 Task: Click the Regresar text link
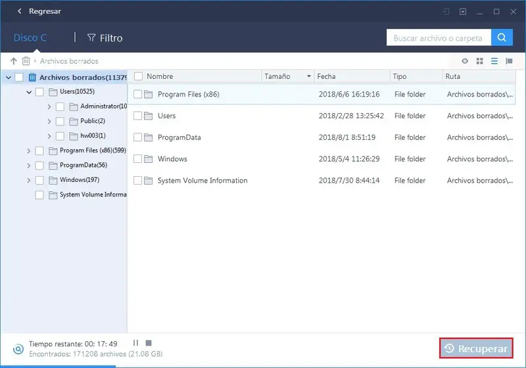45,11
